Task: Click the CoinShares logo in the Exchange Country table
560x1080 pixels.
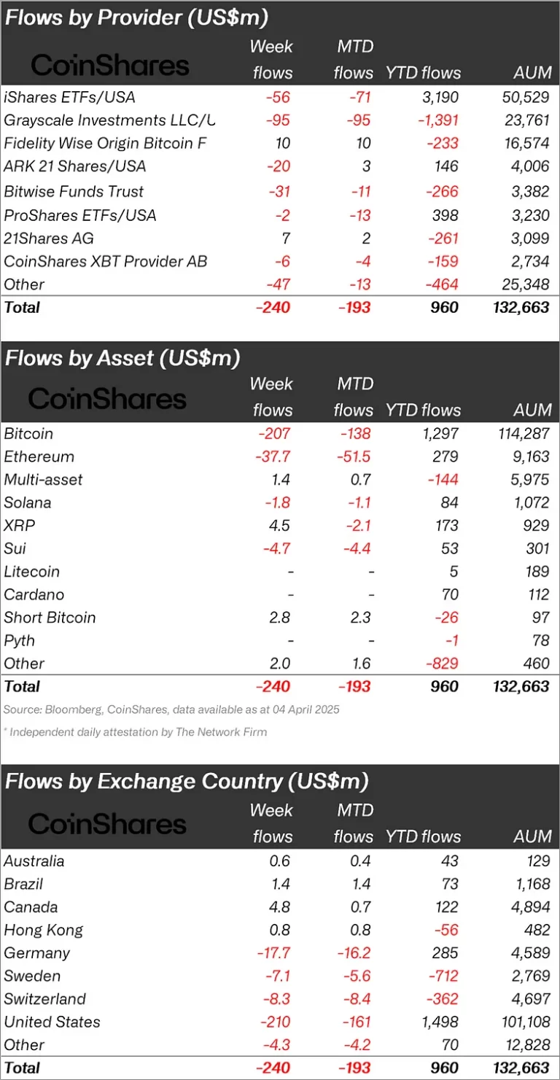Action: 107,824
